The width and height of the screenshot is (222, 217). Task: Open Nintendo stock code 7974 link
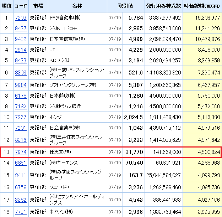[21, 152]
